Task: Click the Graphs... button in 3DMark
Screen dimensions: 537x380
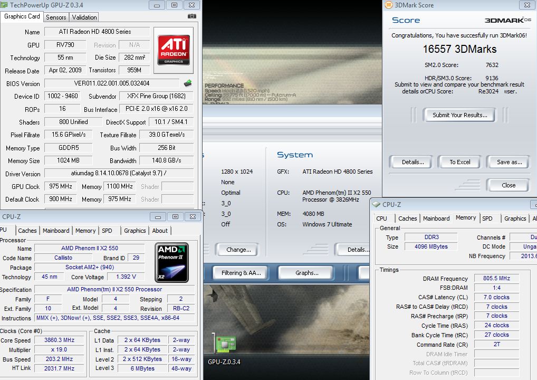Action: click(x=306, y=273)
